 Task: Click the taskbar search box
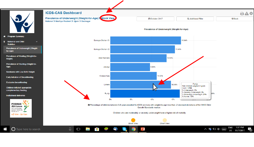[x=42, y=129]
